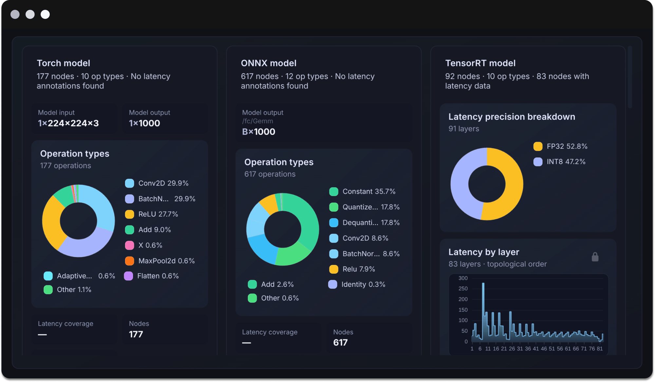Click the INT8 legend color swatch

tap(538, 162)
